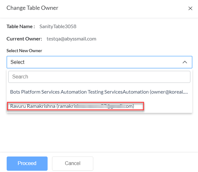Click the SanityTable3058 table name value
Image resolution: width=198 pixels, height=172 pixels.
(58, 27)
